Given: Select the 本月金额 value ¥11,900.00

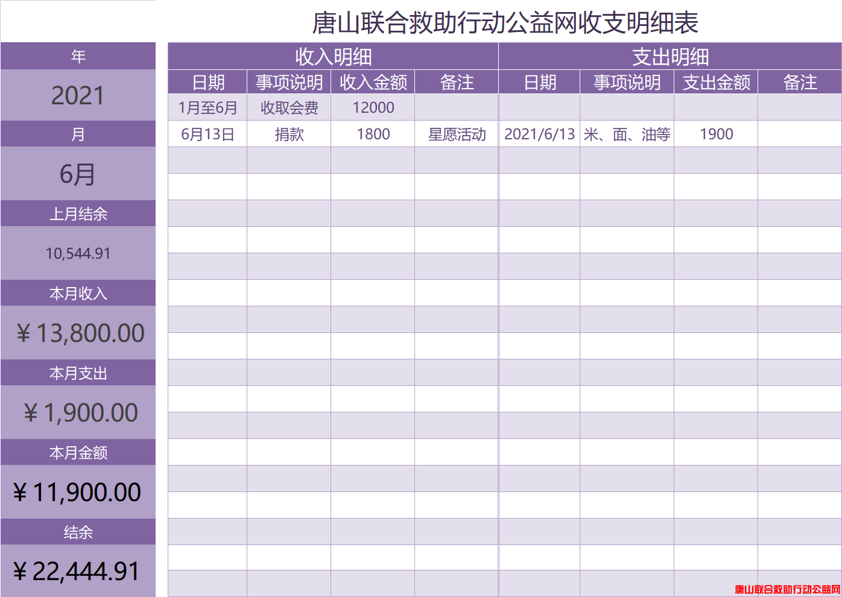Looking at the screenshot, I should coord(77,492).
